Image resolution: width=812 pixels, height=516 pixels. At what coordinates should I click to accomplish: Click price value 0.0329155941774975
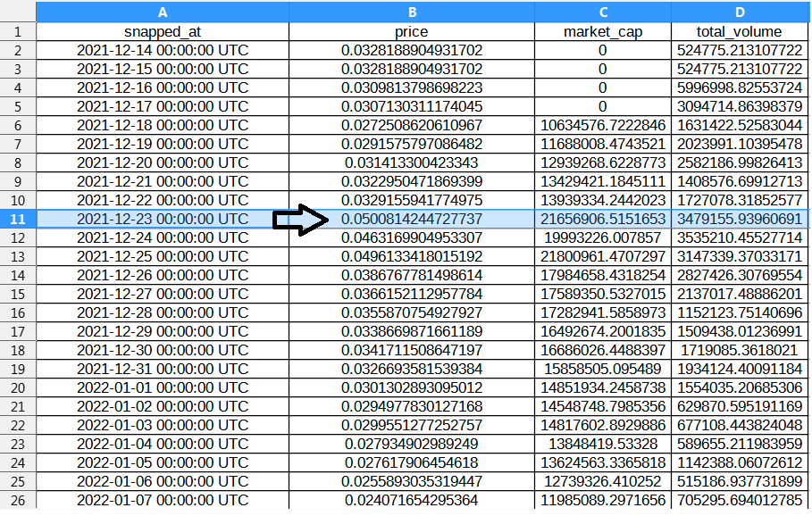tap(412, 200)
